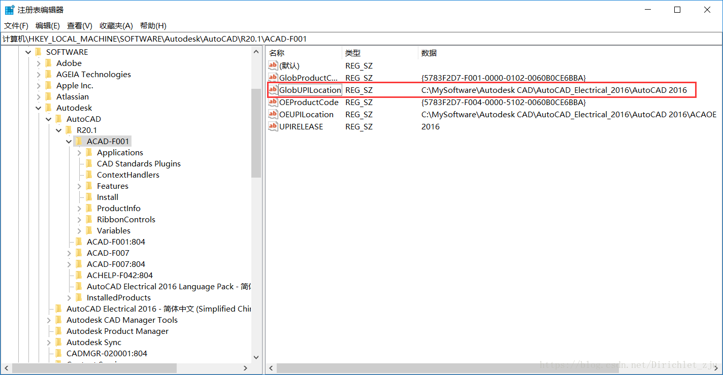723x375 pixels.
Task: Click the tree pane vertical scrollbar thumb
Action: 256,132
